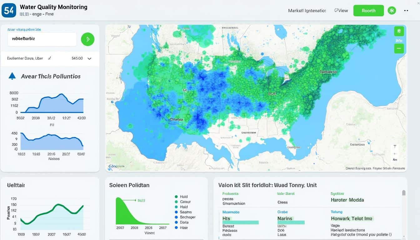This screenshot has width=420, height=240.
Task: Click the green Roorth button
Action: pyautogui.click(x=368, y=11)
